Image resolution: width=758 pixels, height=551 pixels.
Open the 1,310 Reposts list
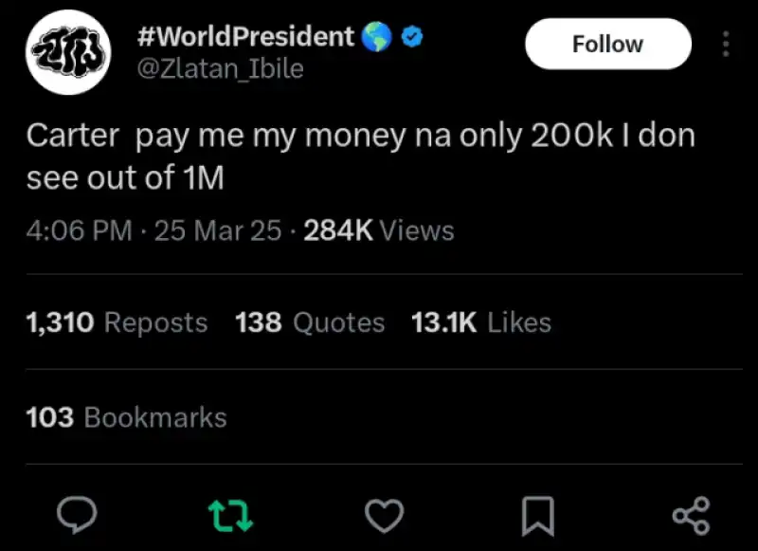click(117, 322)
